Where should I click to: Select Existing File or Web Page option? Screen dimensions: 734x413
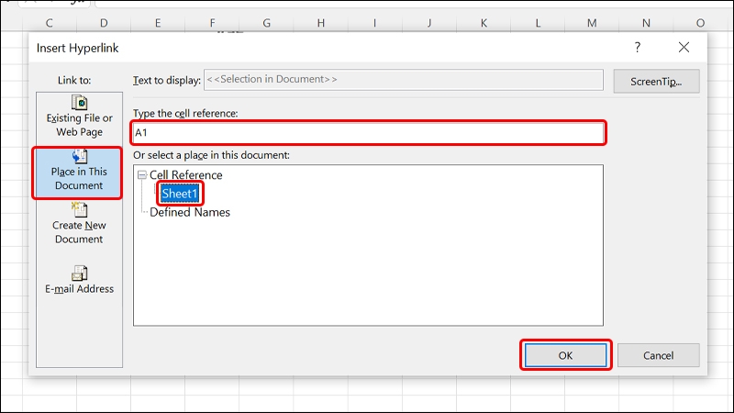click(79, 117)
